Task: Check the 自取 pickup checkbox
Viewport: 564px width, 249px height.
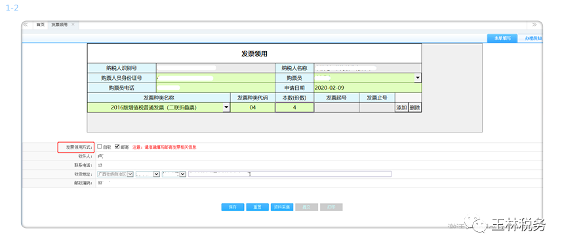Action: click(x=100, y=147)
